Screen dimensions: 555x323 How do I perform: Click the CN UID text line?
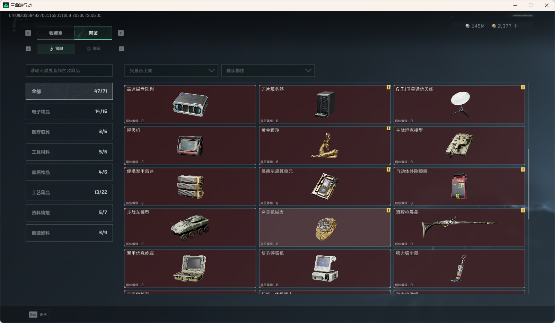55,16
